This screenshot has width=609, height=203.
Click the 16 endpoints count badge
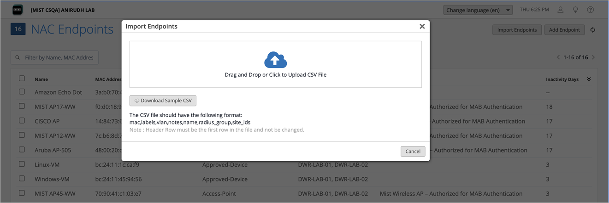point(18,29)
